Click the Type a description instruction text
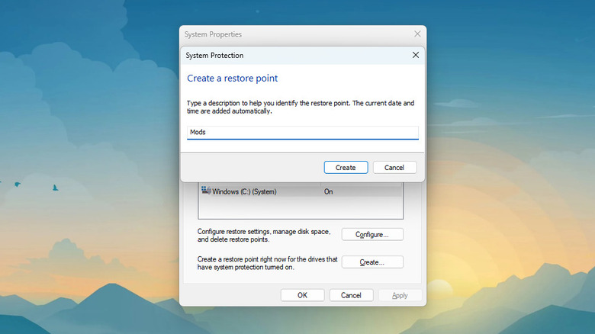595x334 pixels. [x=300, y=107]
